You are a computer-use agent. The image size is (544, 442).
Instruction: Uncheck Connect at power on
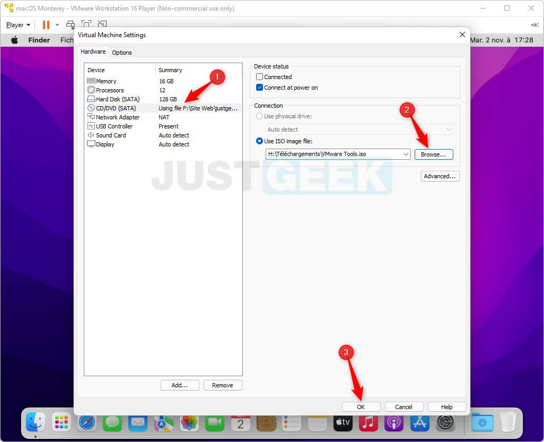pyautogui.click(x=259, y=88)
